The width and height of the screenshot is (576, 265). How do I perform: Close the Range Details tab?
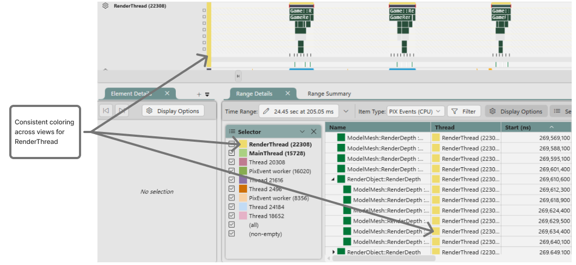click(287, 93)
